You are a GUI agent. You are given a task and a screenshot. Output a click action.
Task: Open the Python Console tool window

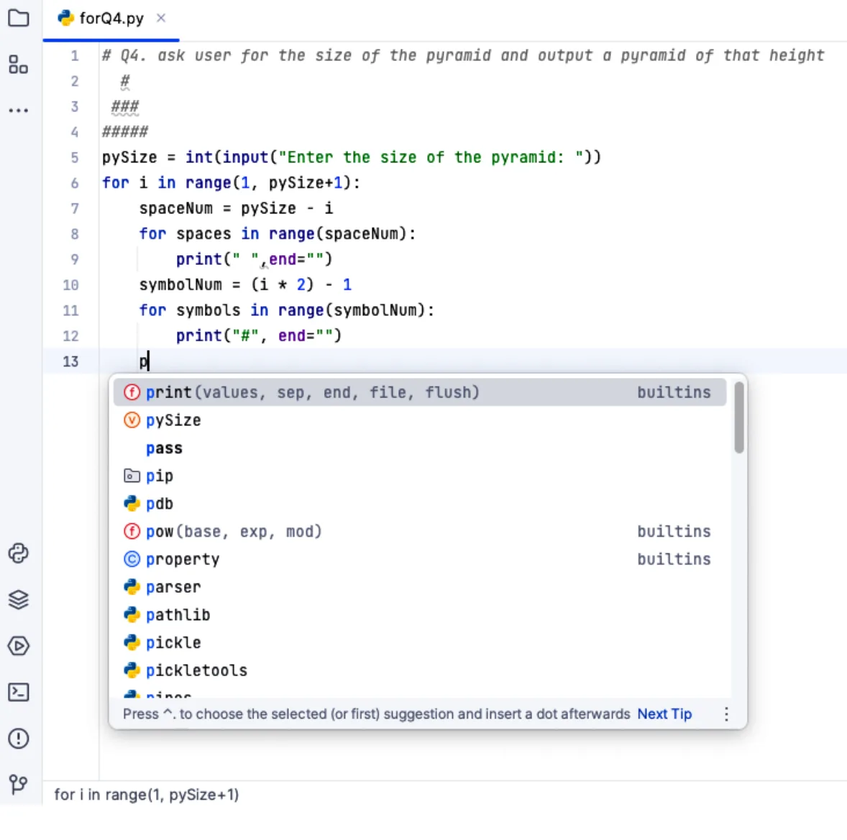click(x=19, y=553)
